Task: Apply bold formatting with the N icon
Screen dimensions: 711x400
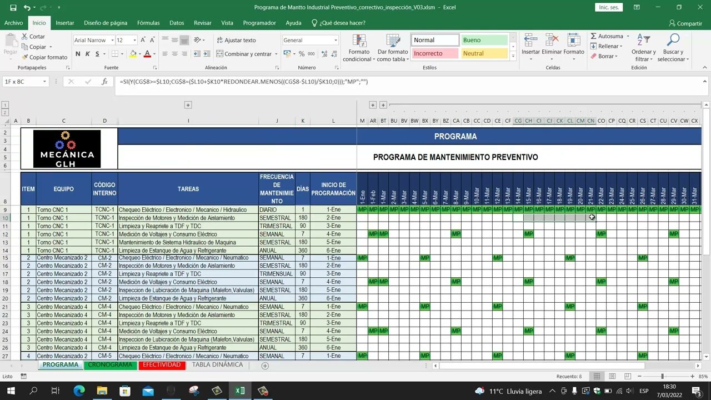Action: (x=78, y=54)
